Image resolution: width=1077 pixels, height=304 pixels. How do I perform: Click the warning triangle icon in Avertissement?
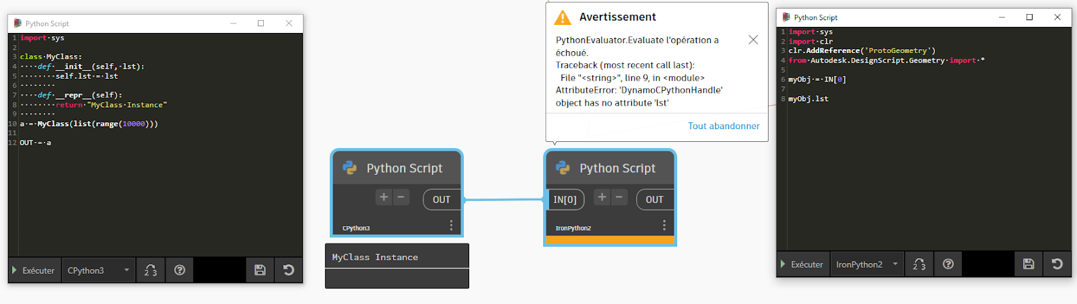(562, 17)
